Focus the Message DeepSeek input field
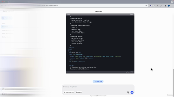This screenshot has width=174, height=97. tap(98, 87)
